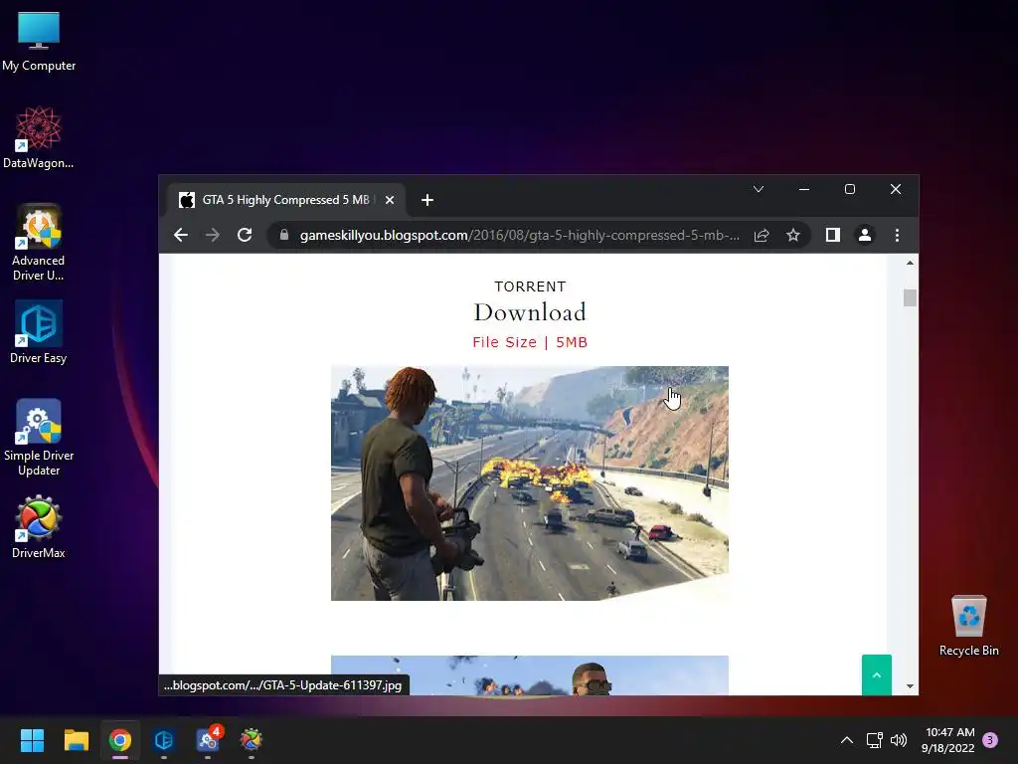Open Simple Driver Updater taskbar icon with badge
1018x764 pixels.
pos(208,740)
